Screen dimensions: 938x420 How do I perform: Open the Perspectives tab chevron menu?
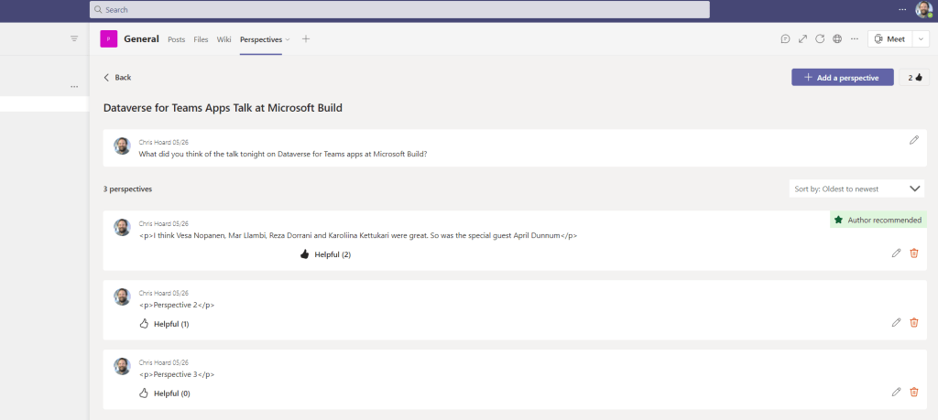[x=288, y=39]
